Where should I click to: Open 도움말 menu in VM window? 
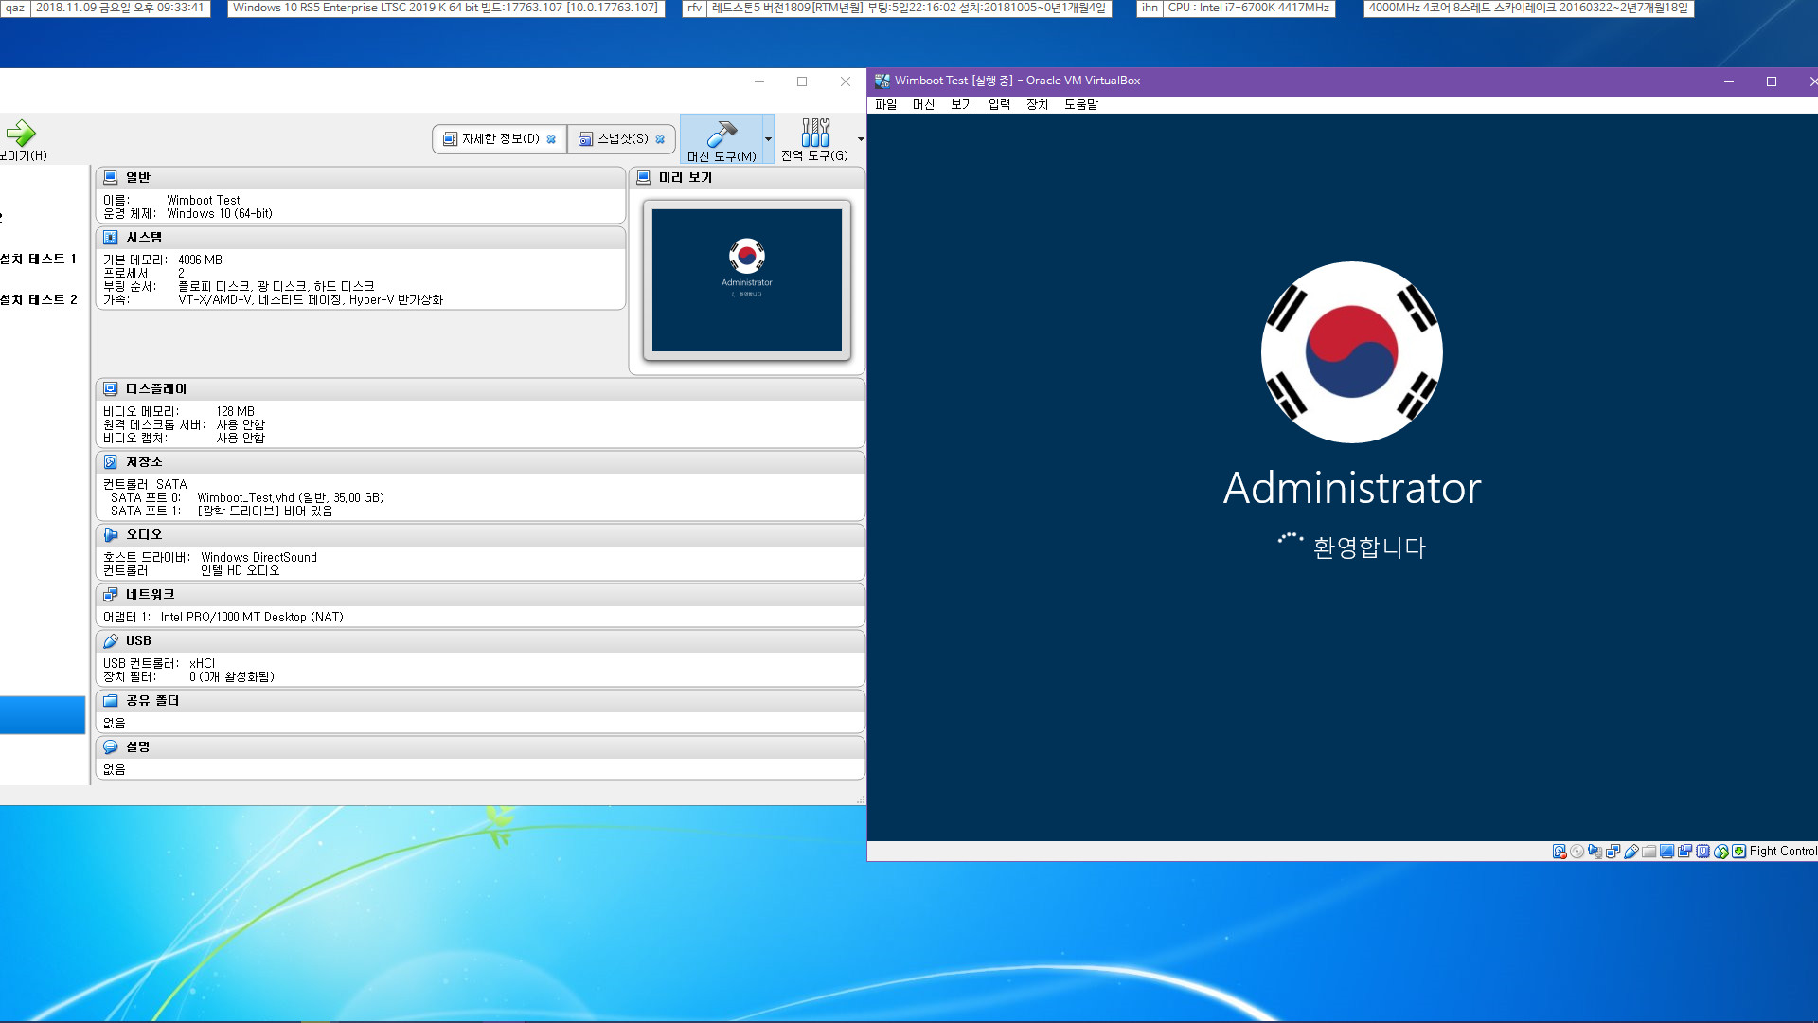click(x=1080, y=105)
